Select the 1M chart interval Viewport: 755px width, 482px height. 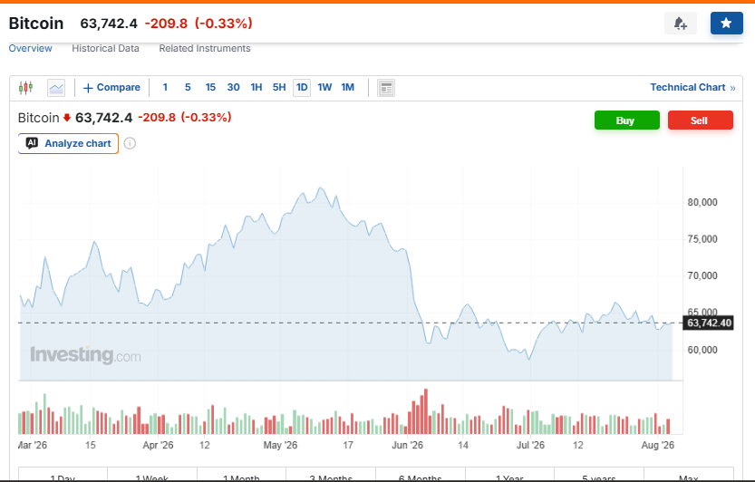click(x=348, y=88)
